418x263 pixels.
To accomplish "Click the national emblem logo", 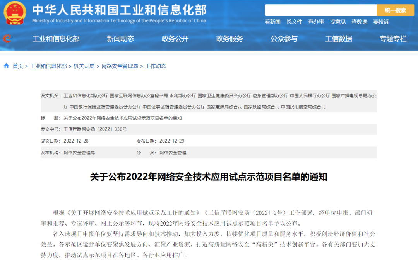I will pyautogui.click(x=15, y=13).
